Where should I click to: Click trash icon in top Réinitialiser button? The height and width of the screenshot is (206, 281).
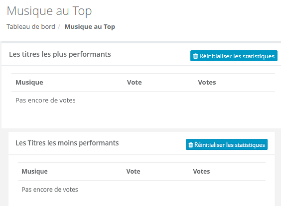tap(195, 56)
